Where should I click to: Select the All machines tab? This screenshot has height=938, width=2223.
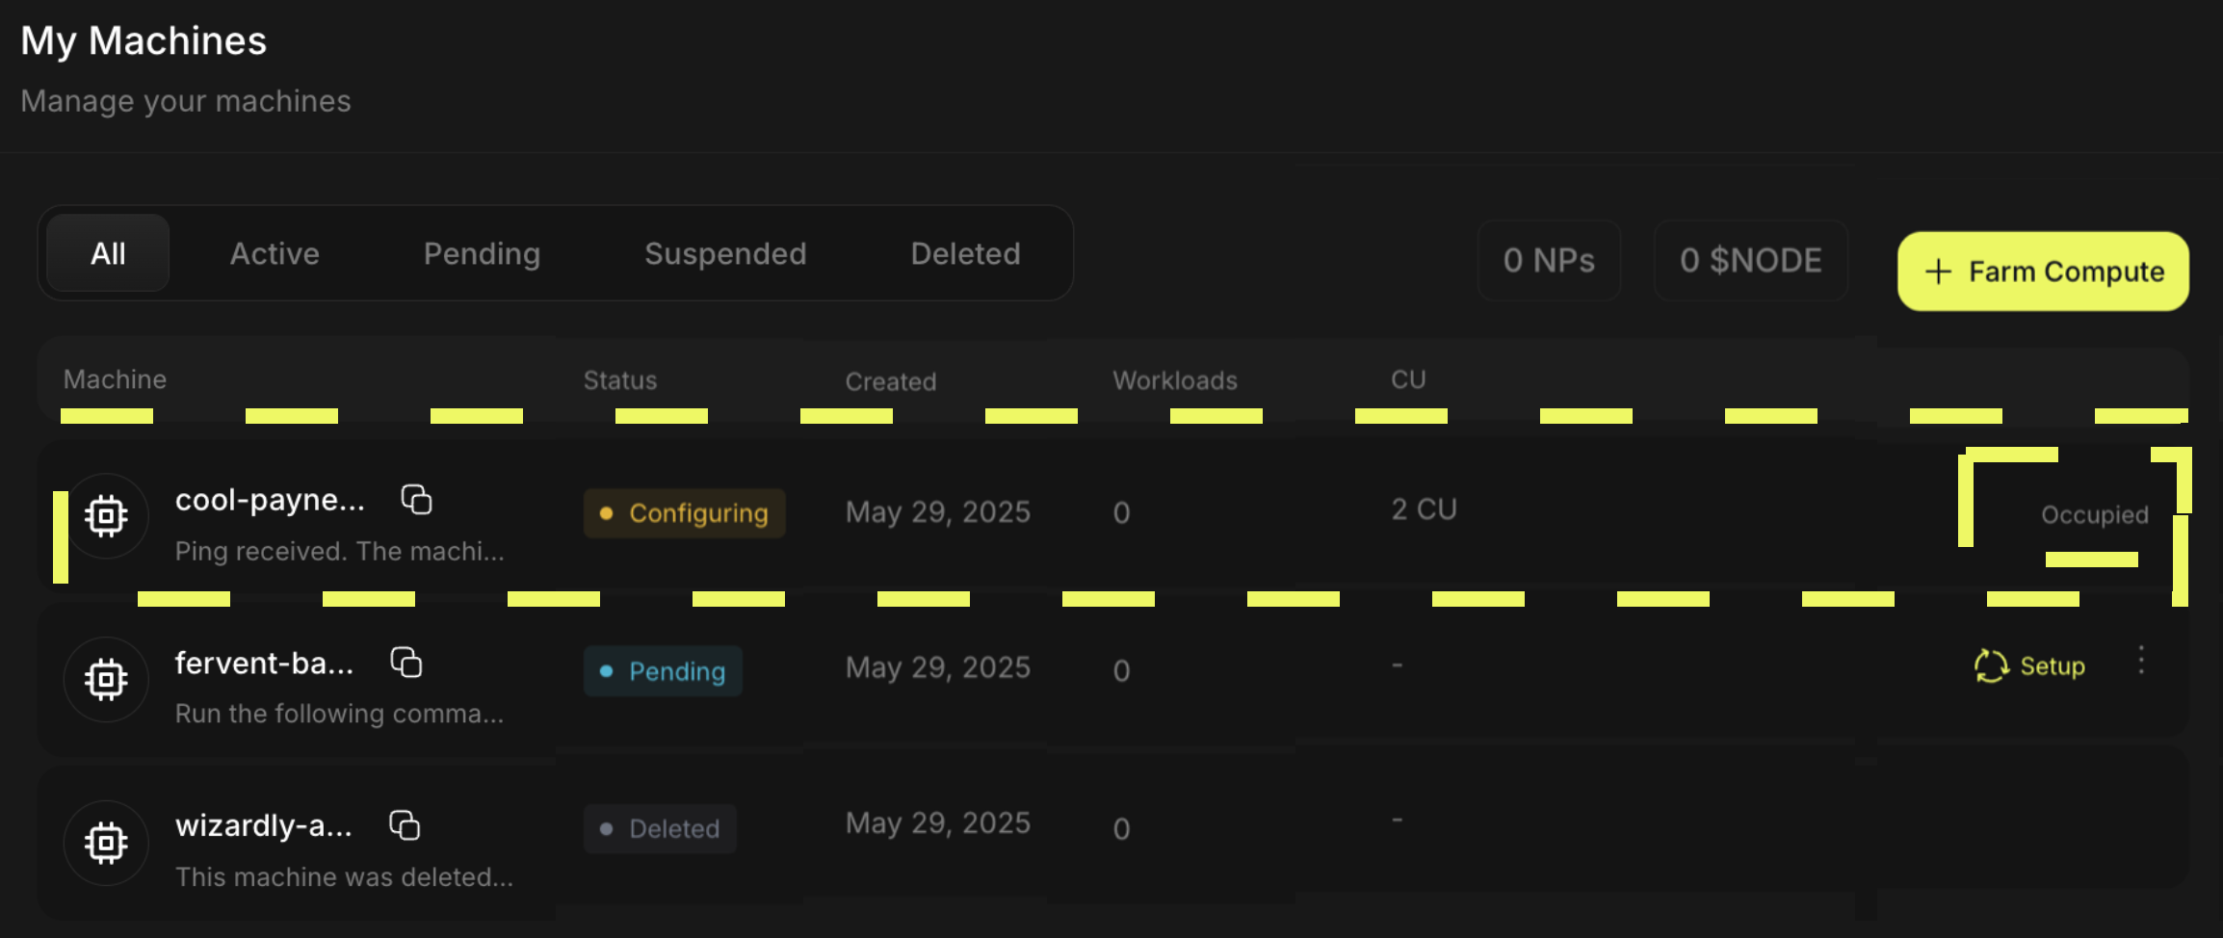[107, 253]
